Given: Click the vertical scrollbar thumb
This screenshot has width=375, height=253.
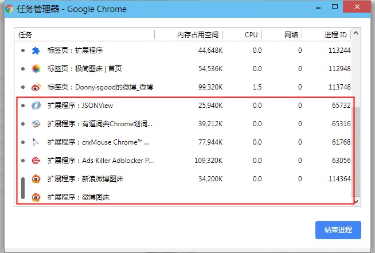Looking at the screenshot, I should pos(357,152).
